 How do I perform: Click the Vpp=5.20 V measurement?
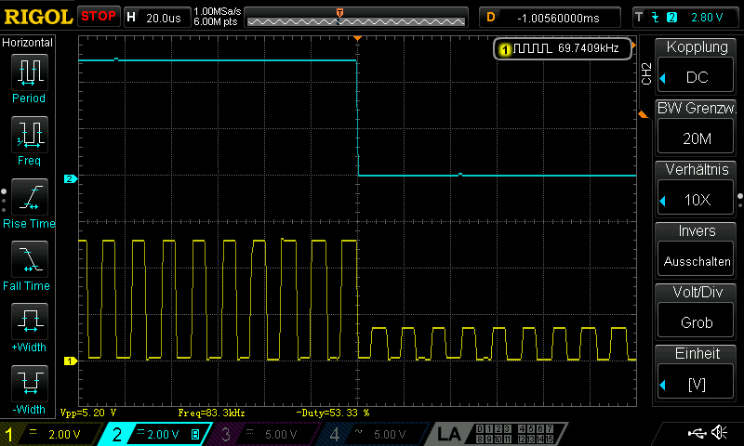pyautogui.click(x=88, y=413)
